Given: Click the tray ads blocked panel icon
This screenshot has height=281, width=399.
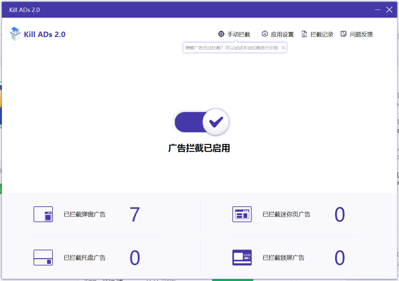Looking at the screenshot, I should click(x=43, y=257).
